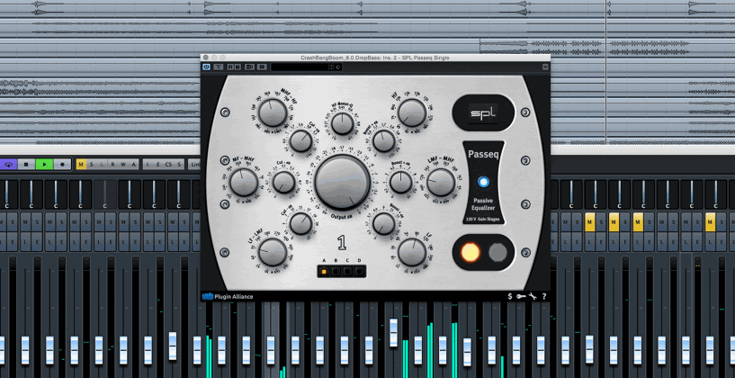The width and height of the screenshot is (735, 378).
Task: Click the dollar sign license icon
Action: click(510, 296)
